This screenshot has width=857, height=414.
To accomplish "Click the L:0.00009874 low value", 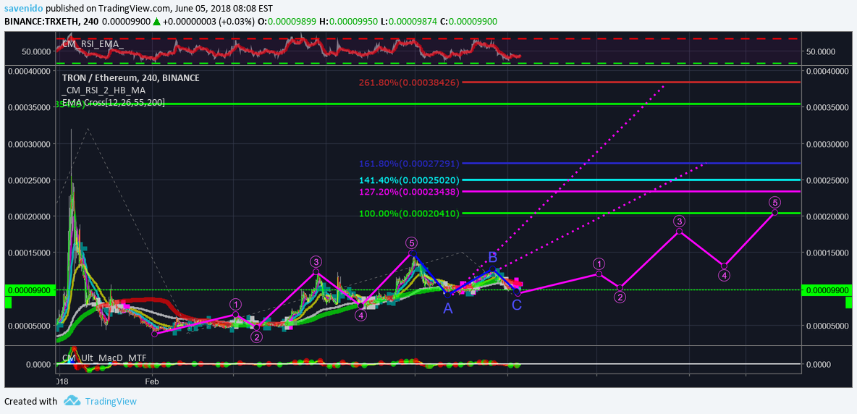I will (x=408, y=21).
